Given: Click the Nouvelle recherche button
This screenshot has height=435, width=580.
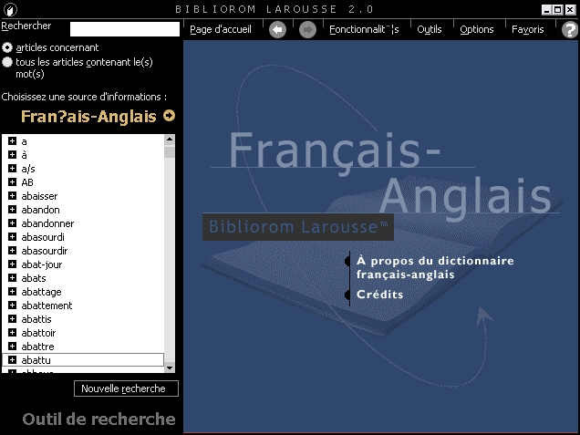Looking at the screenshot, I should (x=126, y=388).
